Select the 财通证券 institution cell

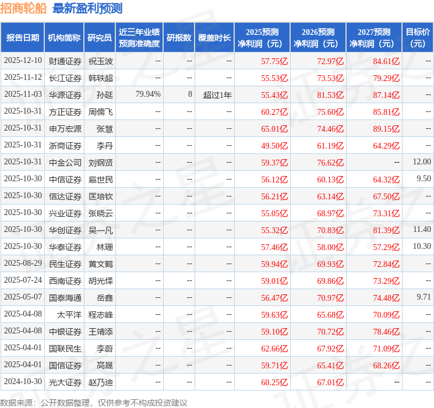point(64,61)
